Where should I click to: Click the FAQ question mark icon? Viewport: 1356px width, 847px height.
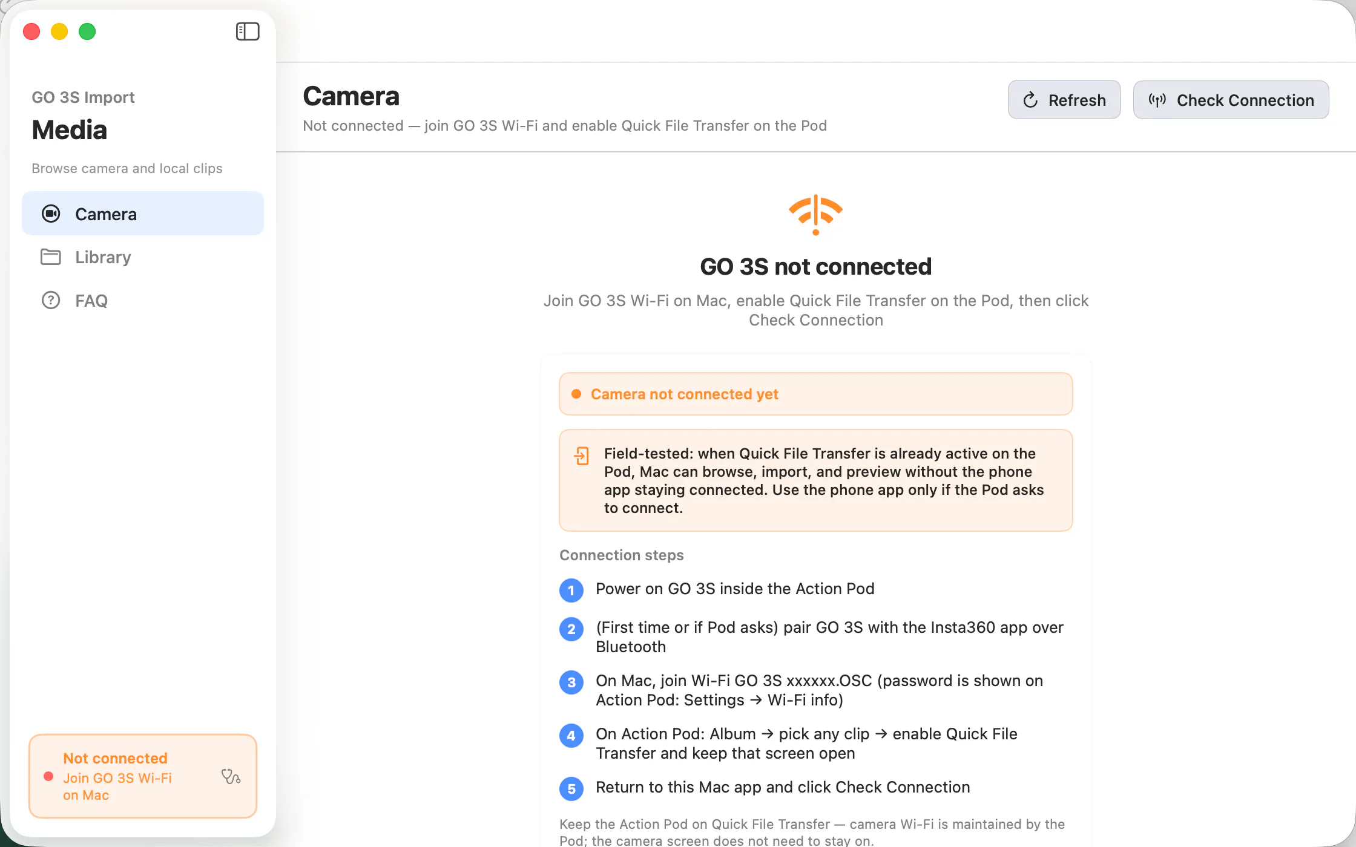click(51, 301)
